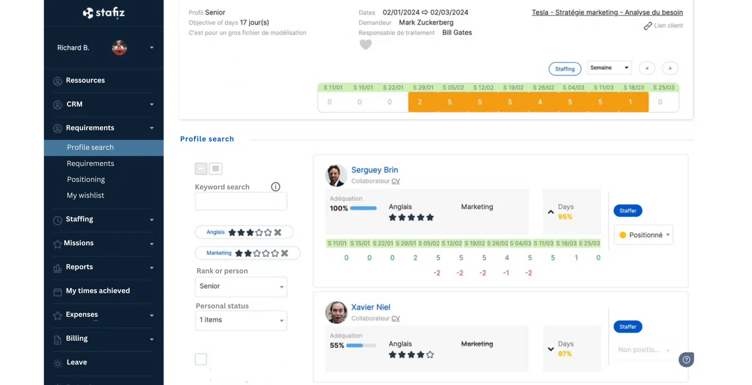The image size is (752, 385).
Task: Open keyword search info icon
Action: point(275,187)
